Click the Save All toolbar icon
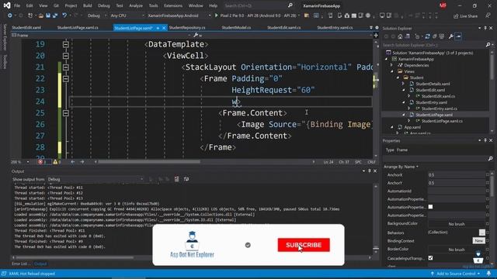The image size is (497, 279). click(x=55, y=15)
